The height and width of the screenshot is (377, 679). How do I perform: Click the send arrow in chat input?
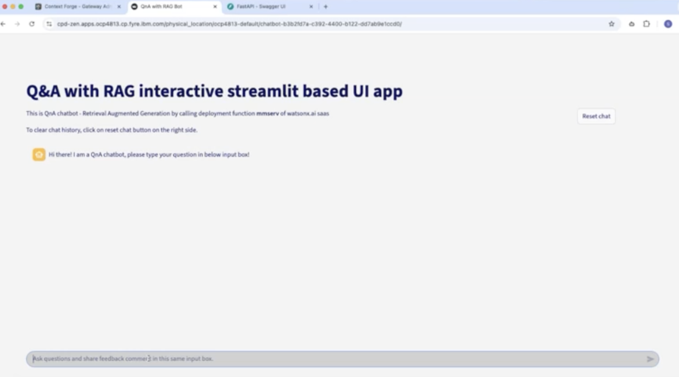[650, 359]
